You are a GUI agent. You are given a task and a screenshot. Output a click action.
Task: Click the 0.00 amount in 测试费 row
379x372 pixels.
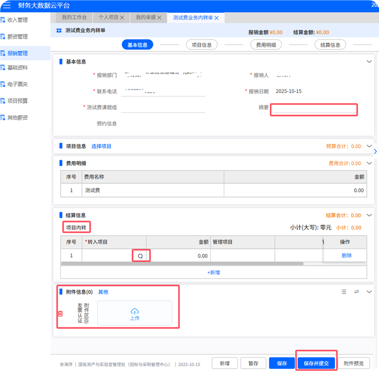pos(359,191)
